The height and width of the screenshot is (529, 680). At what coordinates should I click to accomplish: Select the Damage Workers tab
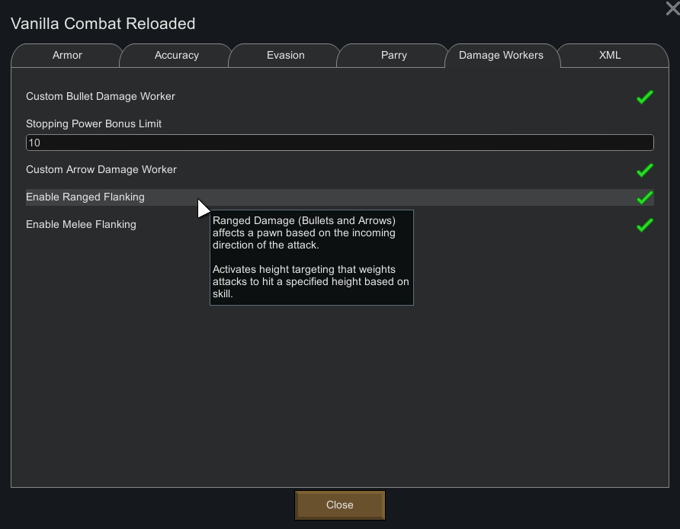coord(501,56)
